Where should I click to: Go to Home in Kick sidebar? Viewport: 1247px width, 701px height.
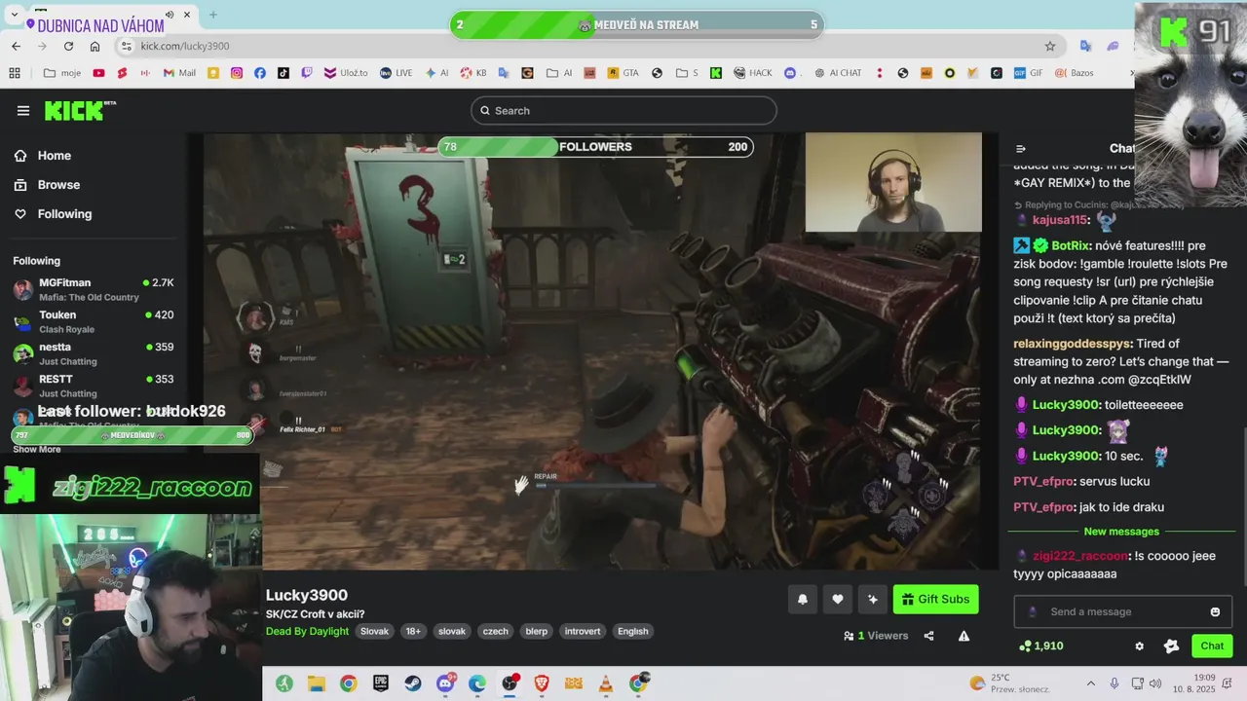[43, 156]
